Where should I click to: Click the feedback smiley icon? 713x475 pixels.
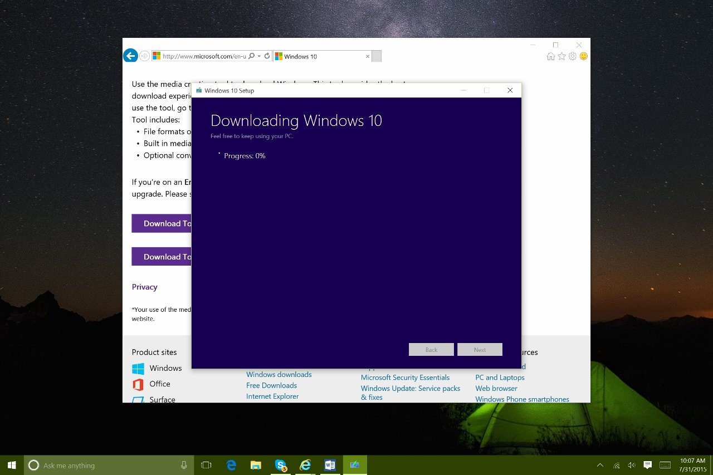tap(584, 56)
